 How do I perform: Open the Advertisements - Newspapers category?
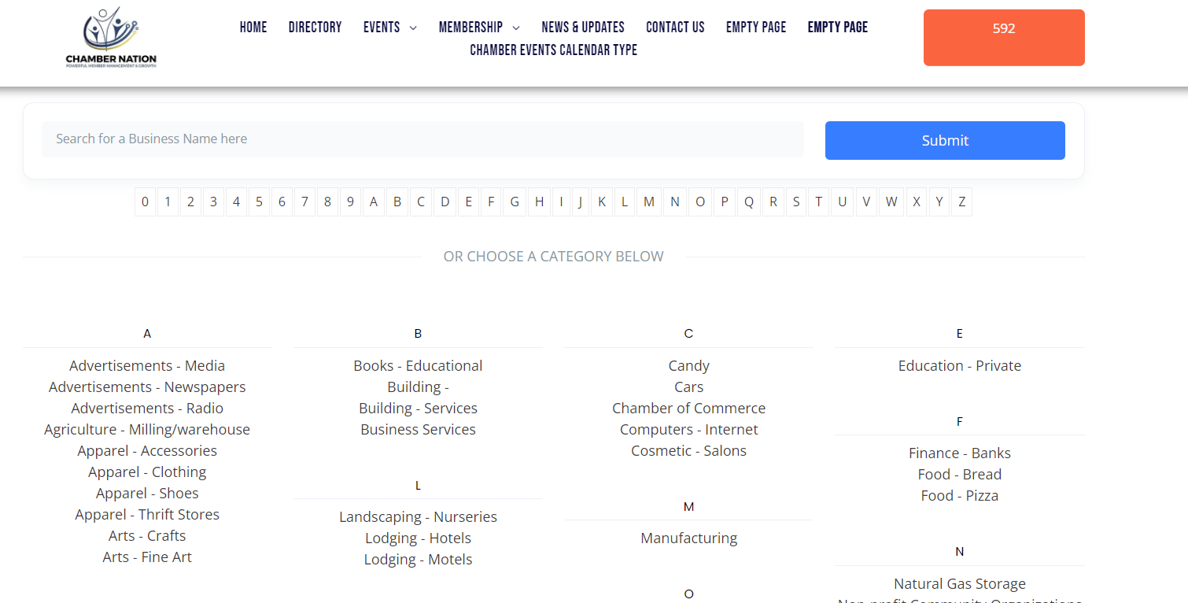tap(147, 387)
